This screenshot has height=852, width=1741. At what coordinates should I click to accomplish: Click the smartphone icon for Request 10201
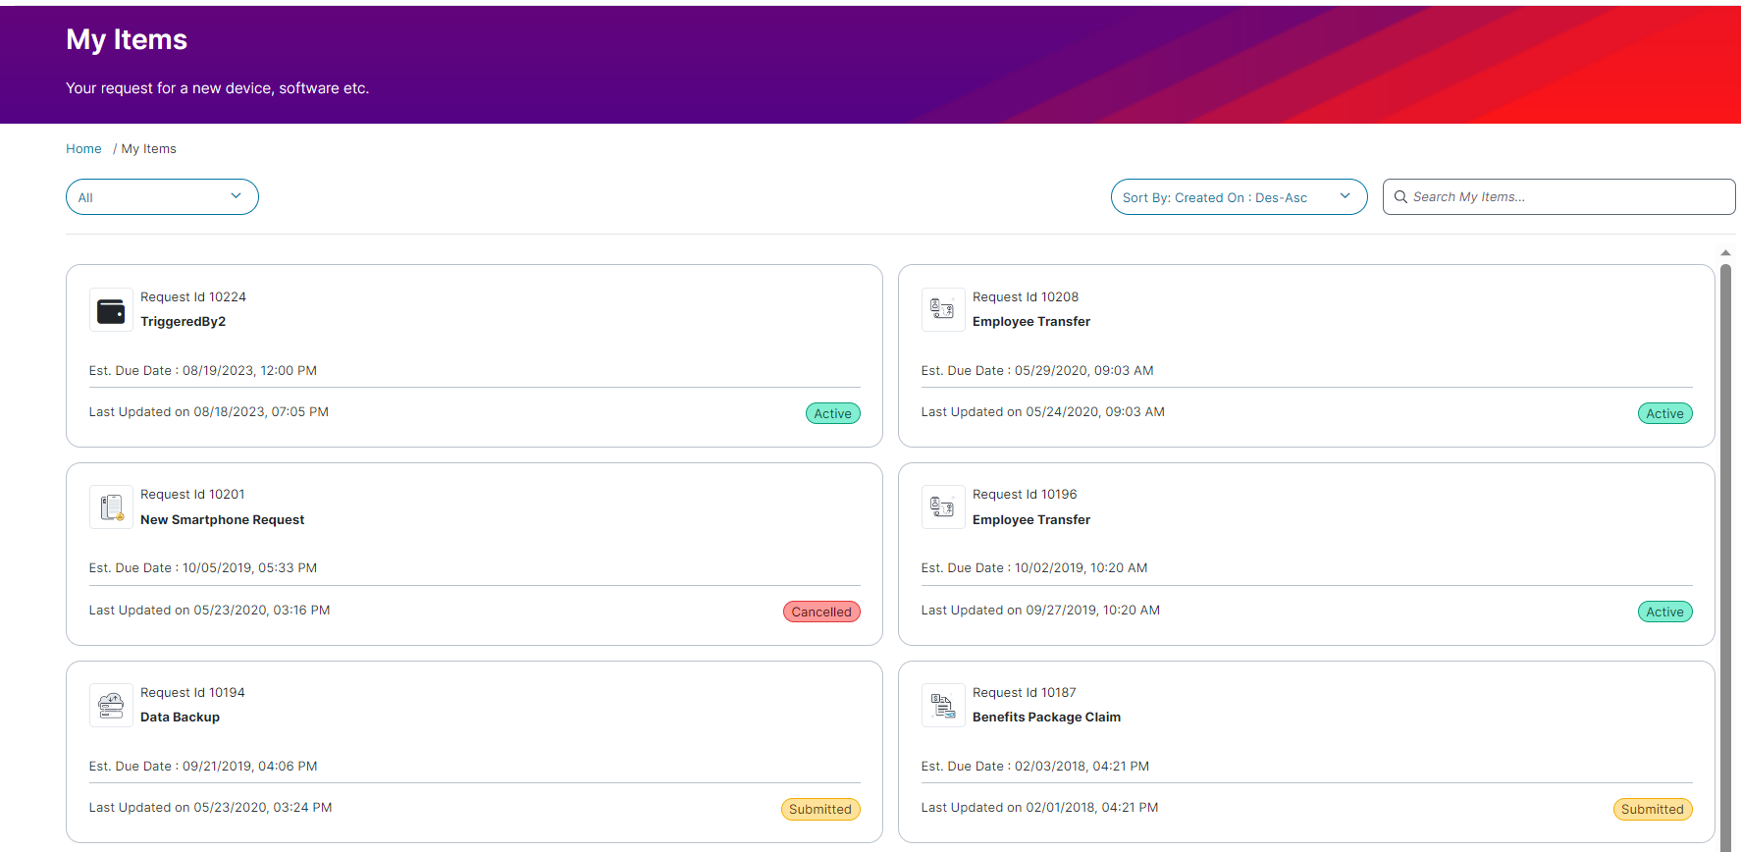coord(111,508)
